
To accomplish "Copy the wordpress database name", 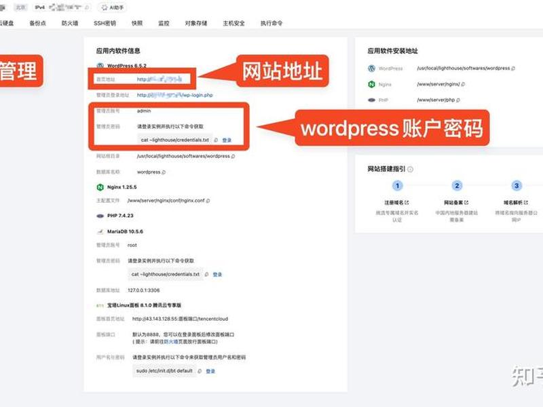I will coord(164,172).
